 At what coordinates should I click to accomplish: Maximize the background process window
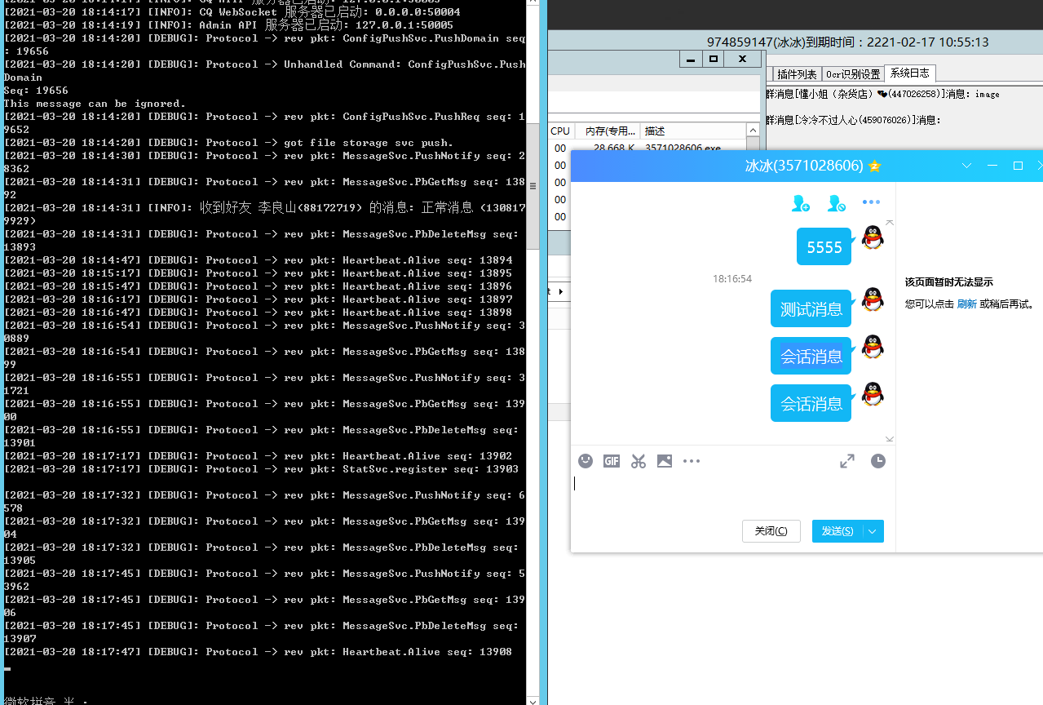714,59
